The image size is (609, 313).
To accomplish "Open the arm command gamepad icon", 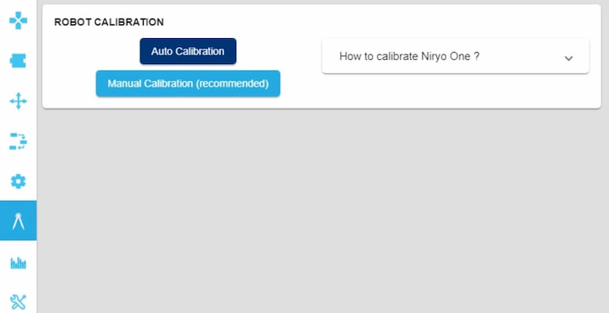I will tap(18, 20).
